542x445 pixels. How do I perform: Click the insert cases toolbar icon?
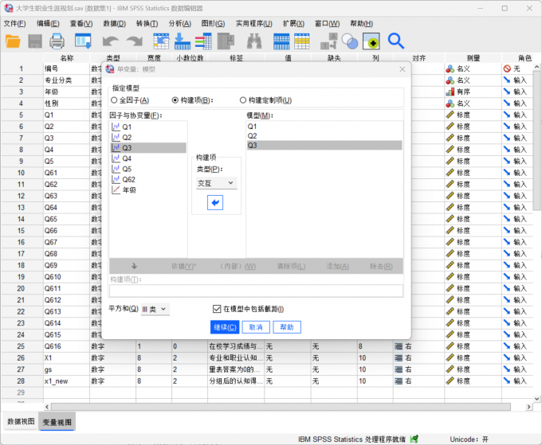[x=281, y=41]
